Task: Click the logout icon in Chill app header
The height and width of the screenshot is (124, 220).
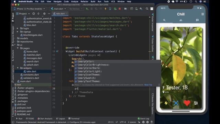Action: tap(202, 14)
